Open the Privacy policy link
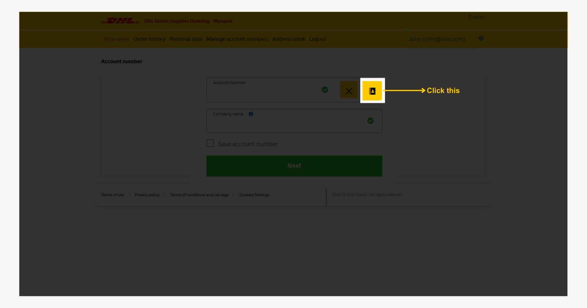The image size is (587, 308). [x=147, y=195]
